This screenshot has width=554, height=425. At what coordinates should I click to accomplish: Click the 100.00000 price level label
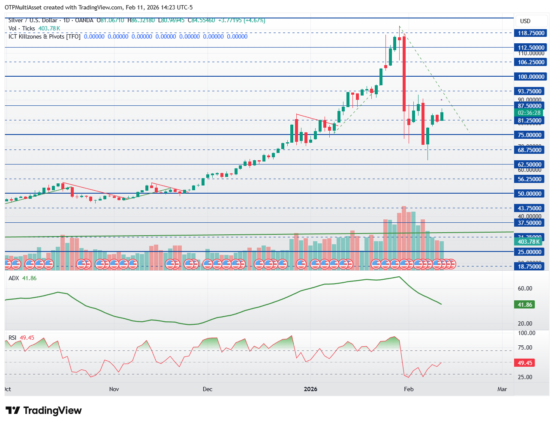[531, 77]
